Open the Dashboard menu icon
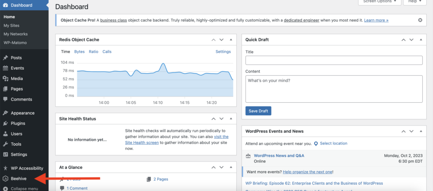This screenshot has height=191, width=433. [5, 5]
